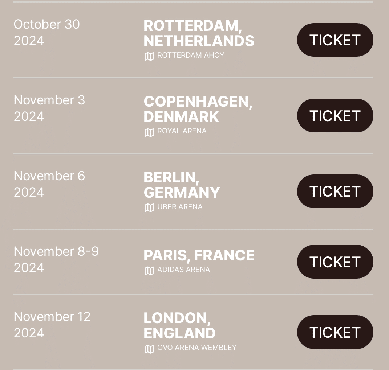
Task: Select the October 30 2024 date
Action: [x=46, y=32]
